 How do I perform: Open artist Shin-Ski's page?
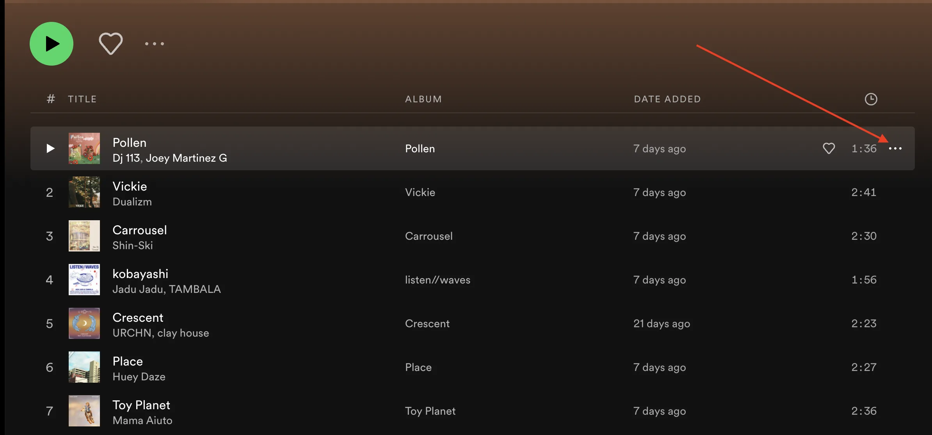(x=133, y=246)
